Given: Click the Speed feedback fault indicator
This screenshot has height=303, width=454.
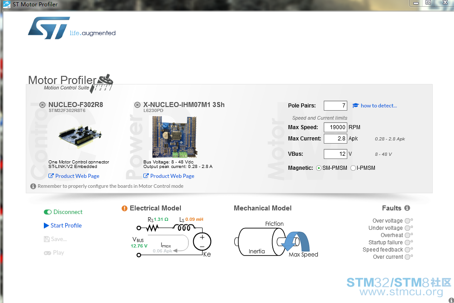Looking at the screenshot, I should (408, 250).
